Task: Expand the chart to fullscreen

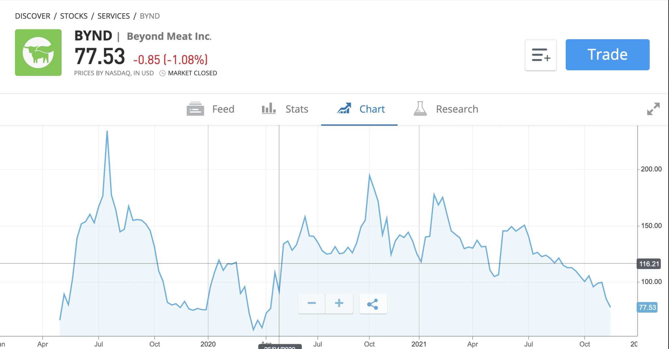Action: pos(653,109)
